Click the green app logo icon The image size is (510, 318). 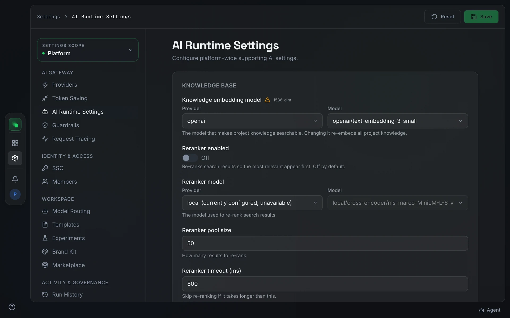(15, 125)
